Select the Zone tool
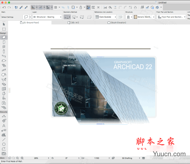This screenshot has height=164, width=190. click(x=4, y=103)
